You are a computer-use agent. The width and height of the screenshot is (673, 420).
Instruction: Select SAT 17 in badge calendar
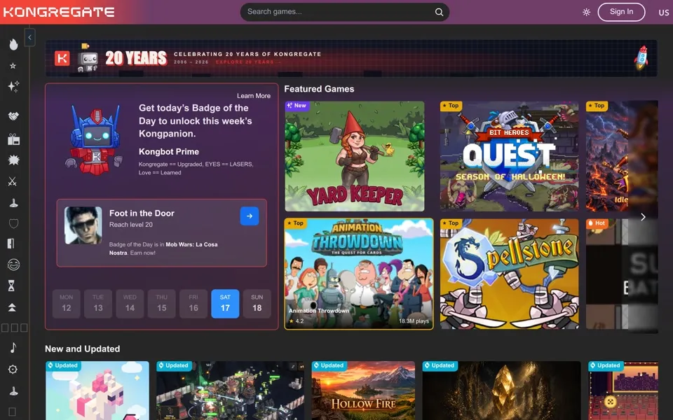(225, 303)
